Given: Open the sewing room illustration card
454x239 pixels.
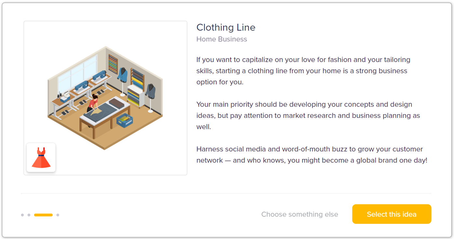Looking at the screenshot, I should click(105, 98).
